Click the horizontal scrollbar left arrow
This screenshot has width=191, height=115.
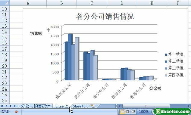120,106
